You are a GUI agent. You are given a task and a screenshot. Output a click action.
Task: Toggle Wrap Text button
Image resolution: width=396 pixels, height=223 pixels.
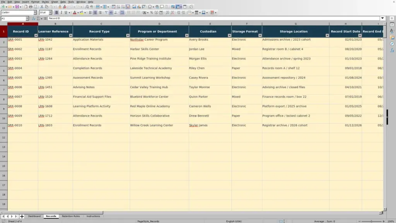click(122, 12)
